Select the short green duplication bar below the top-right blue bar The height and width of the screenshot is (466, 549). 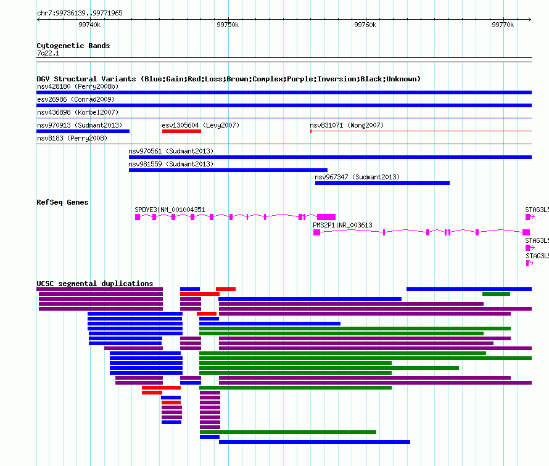pos(496,294)
